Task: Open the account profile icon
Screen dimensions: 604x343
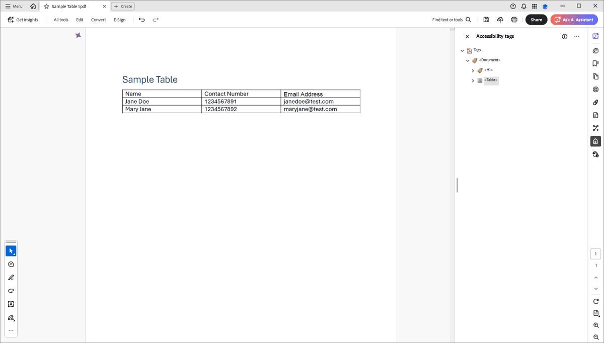Action: (x=545, y=6)
